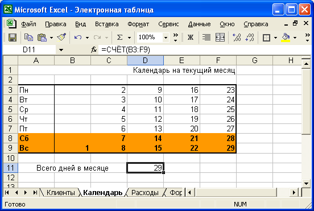
Task: Go to previous sheet navigation arrow
Action: click(x=16, y=193)
